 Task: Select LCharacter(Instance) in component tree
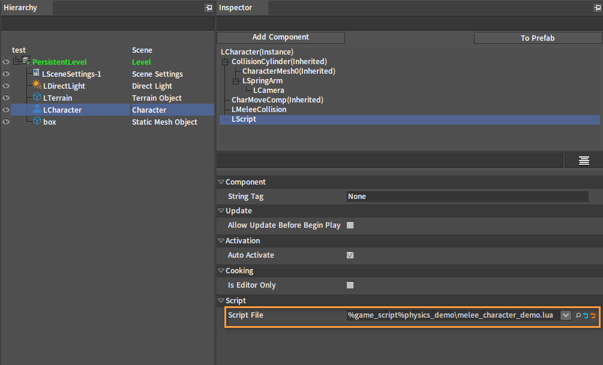pos(257,52)
